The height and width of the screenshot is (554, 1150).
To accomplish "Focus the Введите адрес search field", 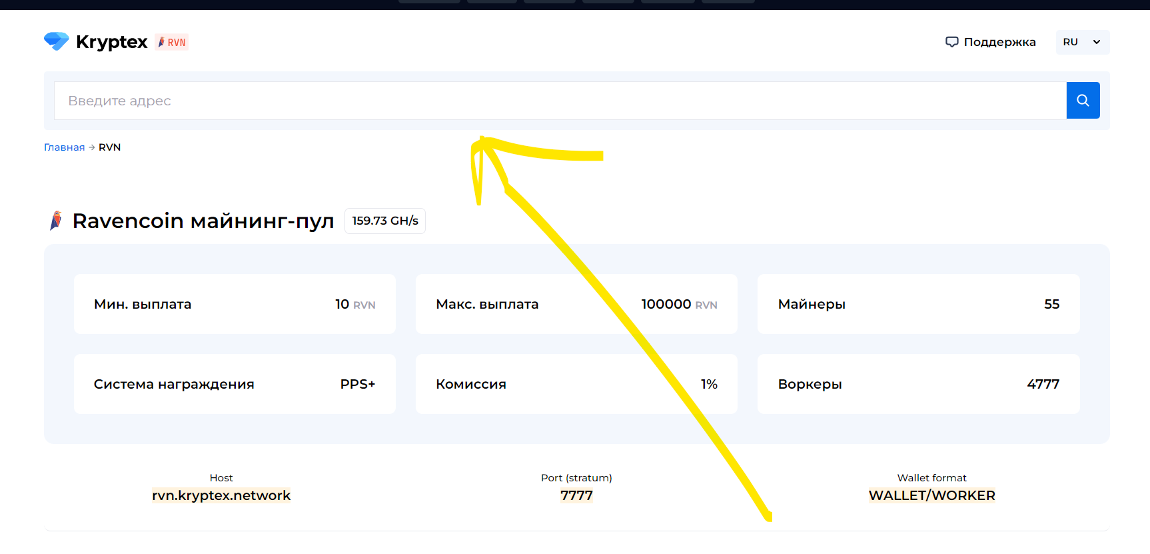I will coord(560,101).
